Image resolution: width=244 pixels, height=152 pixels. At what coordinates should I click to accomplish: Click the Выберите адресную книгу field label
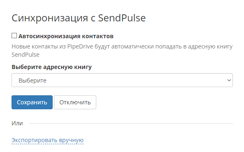(x=52, y=67)
